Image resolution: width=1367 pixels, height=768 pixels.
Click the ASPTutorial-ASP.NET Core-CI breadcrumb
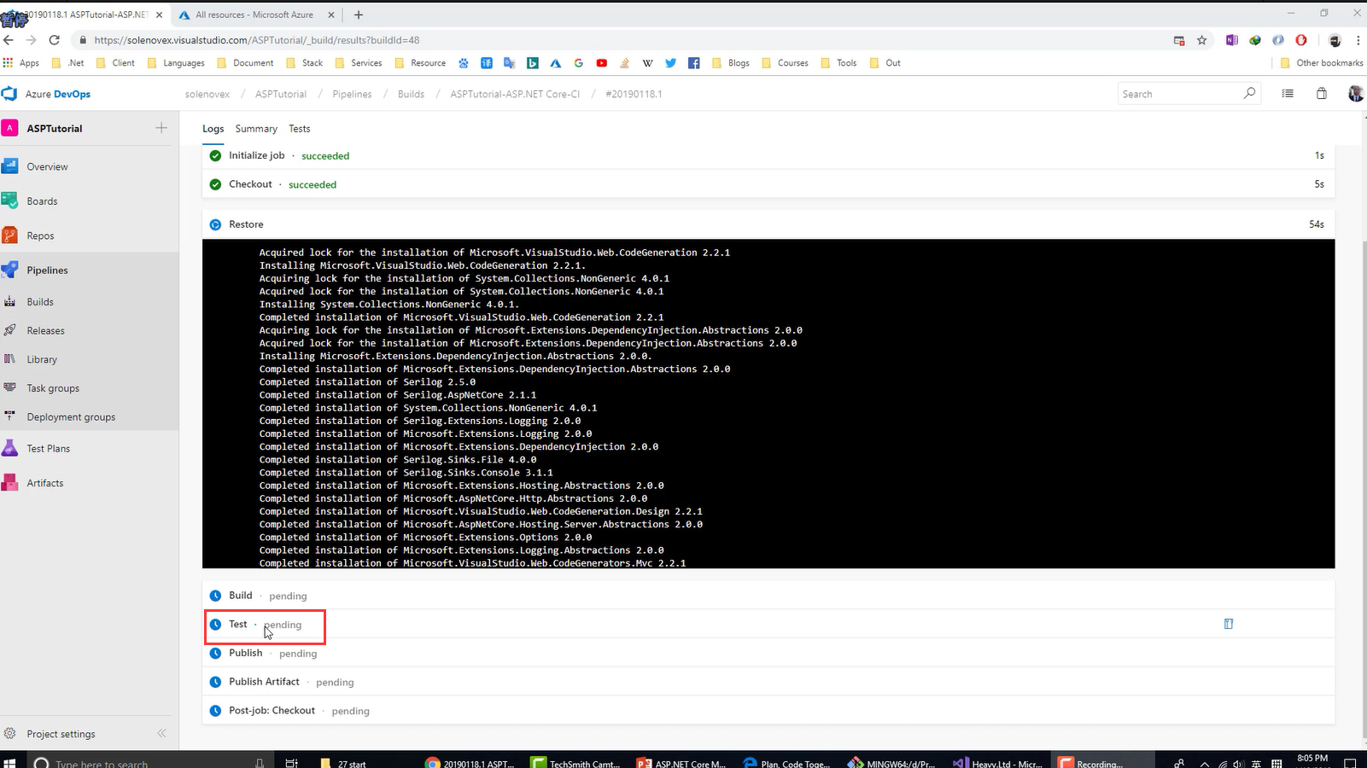515,94
